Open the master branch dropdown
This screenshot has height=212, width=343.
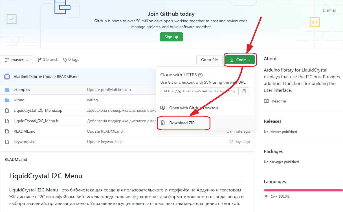17,60
